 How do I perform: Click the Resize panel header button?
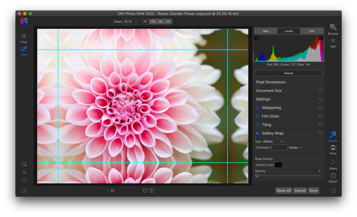coord(289,73)
